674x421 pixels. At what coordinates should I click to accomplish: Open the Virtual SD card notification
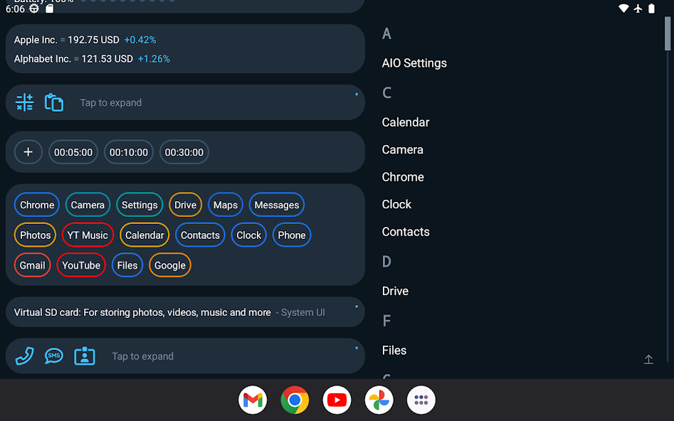click(x=185, y=312)
